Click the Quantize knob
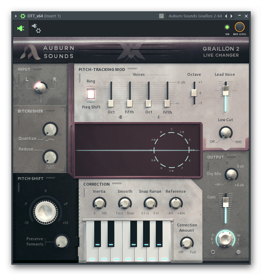This screenshot has width=262, height=276. click(x=50, y=129)
